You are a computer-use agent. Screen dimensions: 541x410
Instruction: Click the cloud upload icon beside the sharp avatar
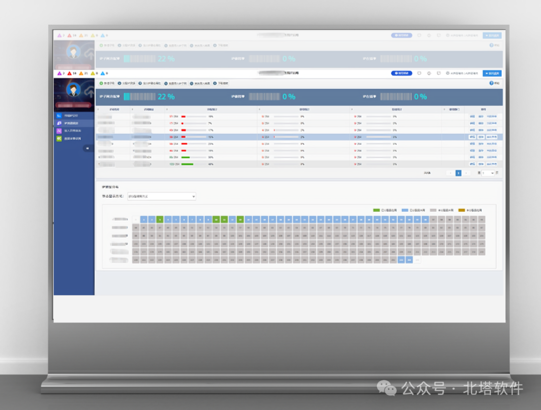tap(89, 91)
